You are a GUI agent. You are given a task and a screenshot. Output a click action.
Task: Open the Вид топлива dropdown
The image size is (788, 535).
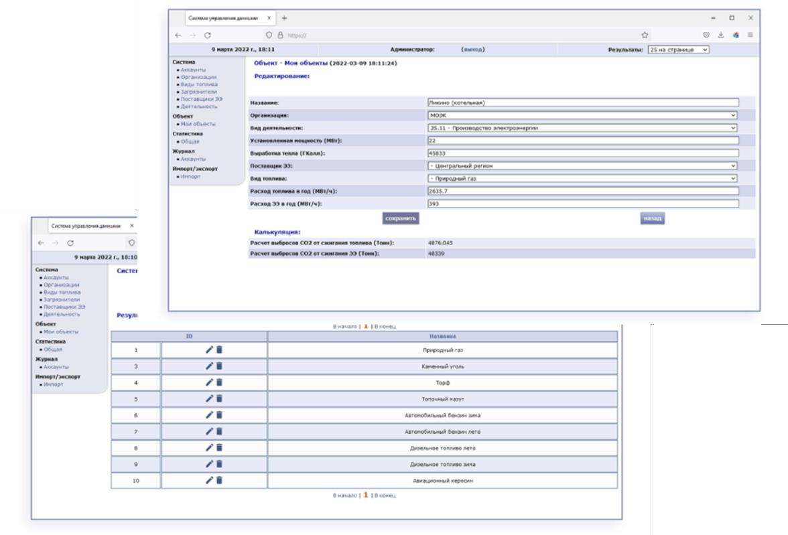point(582,178)
